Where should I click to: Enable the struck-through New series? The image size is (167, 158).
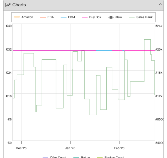coord(115,17)
